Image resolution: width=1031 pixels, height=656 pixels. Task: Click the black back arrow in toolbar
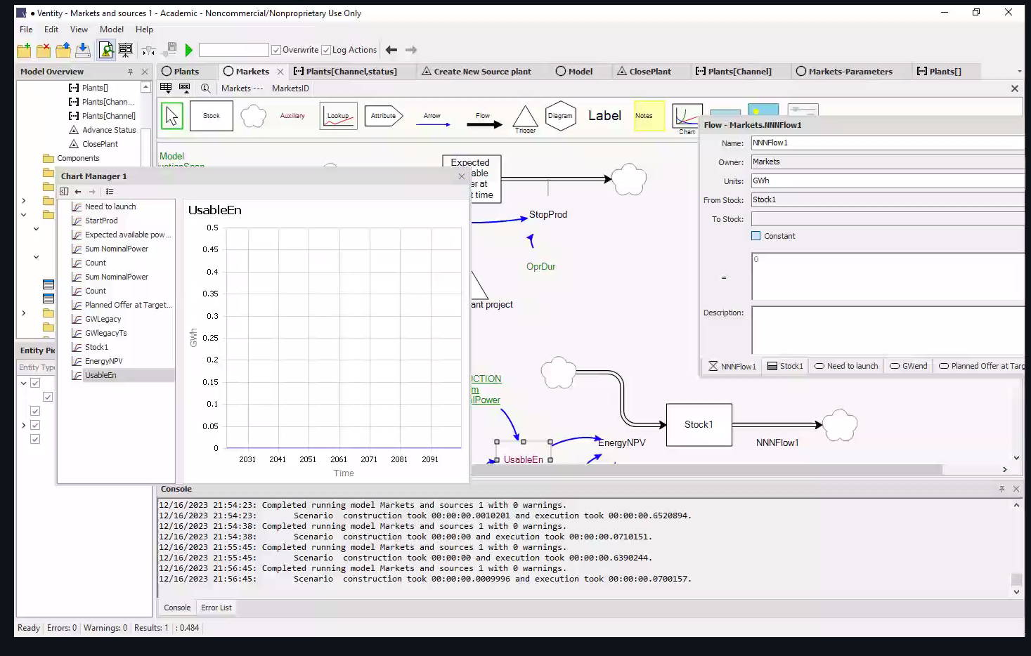click(391, 50)
